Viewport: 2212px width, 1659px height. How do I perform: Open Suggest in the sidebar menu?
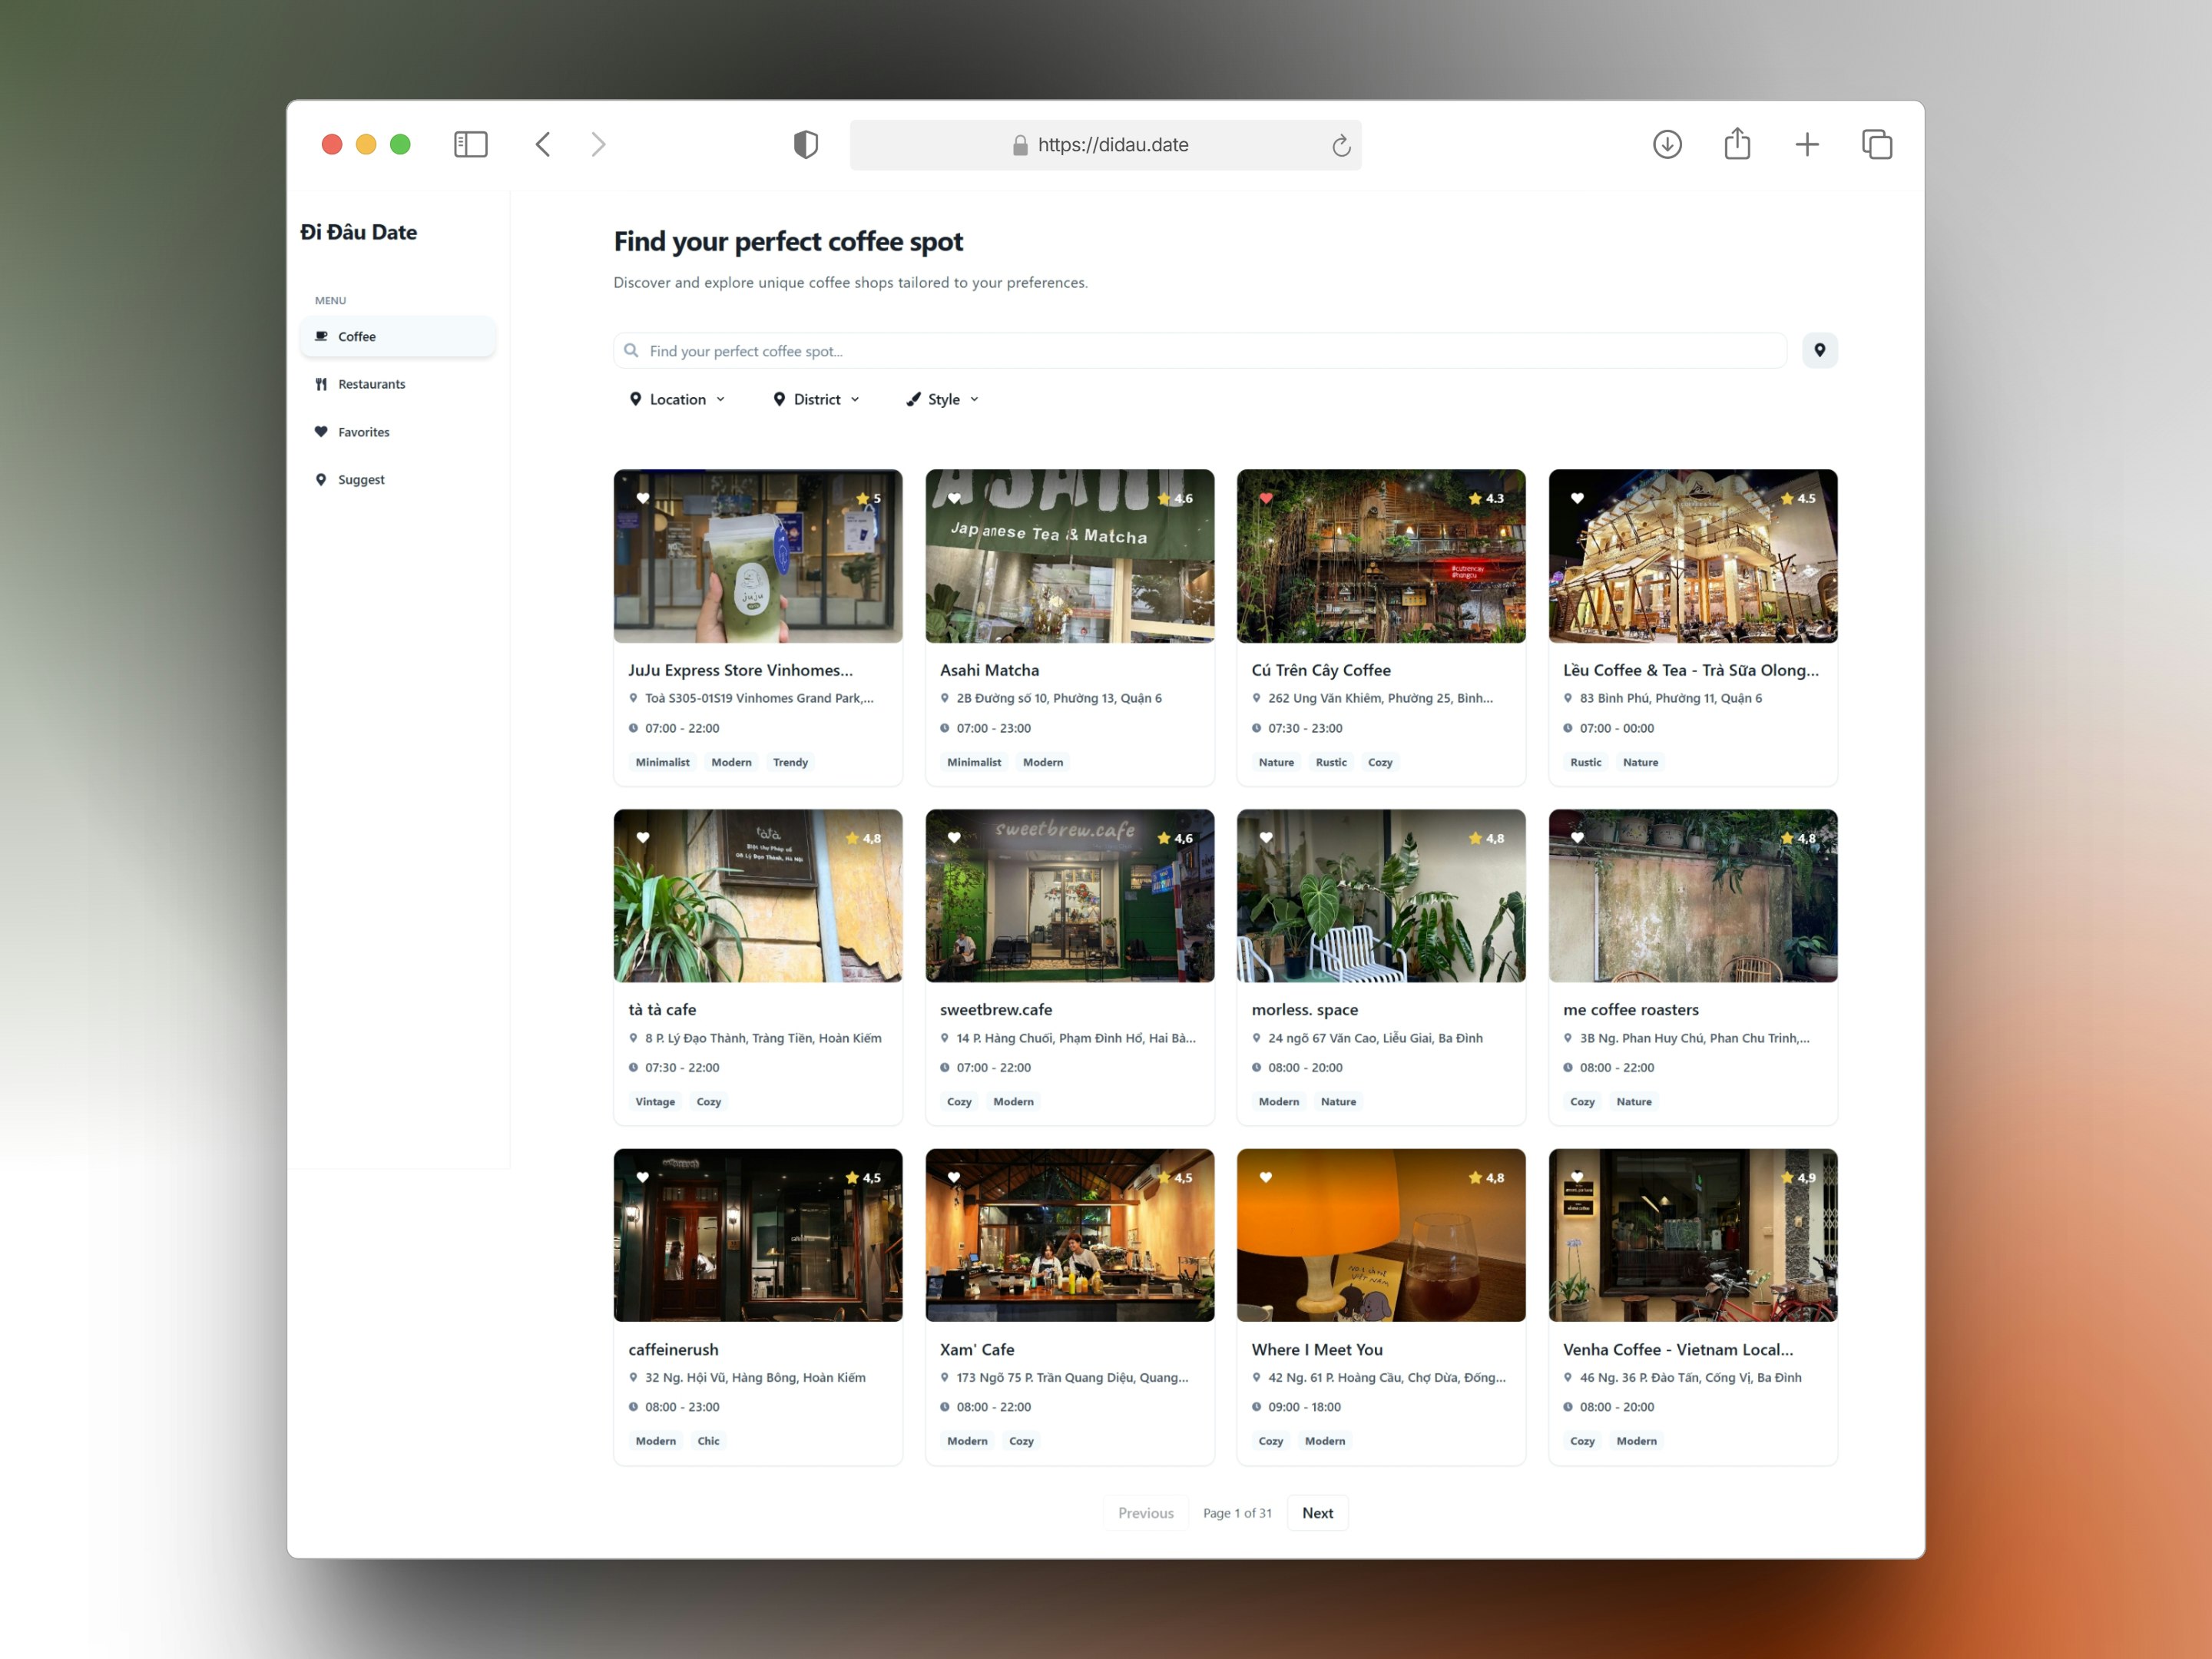pyautogui.click(x=398, y=479)
